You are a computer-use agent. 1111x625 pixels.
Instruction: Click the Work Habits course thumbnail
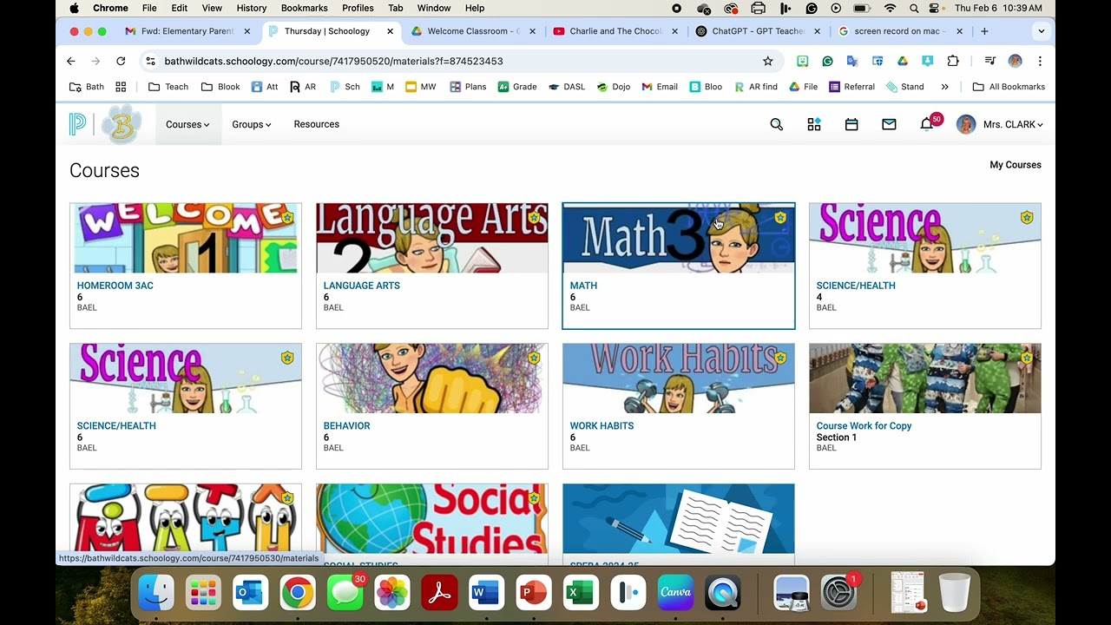[679, 378]
